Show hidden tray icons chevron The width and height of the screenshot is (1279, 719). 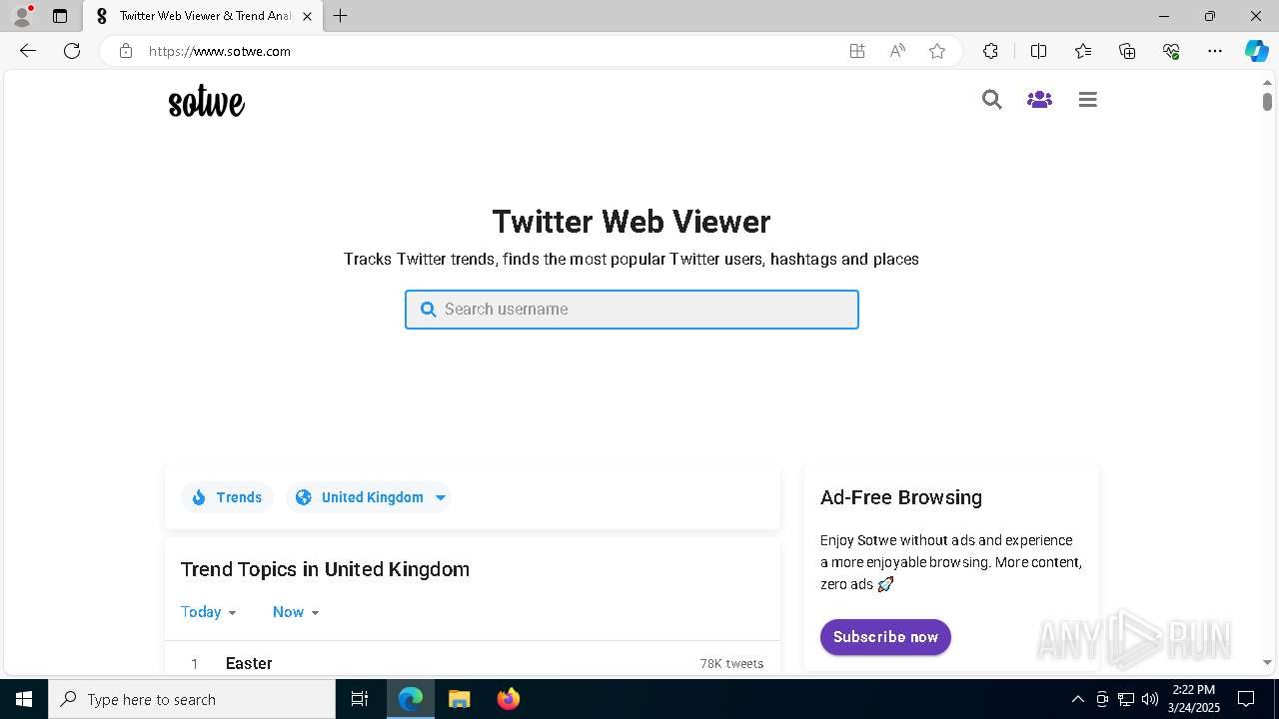(x=1077, y=699)
